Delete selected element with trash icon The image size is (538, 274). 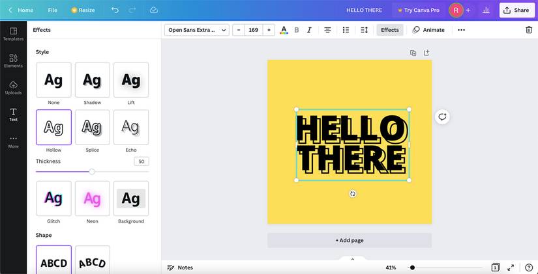click(x=529, y=30)
